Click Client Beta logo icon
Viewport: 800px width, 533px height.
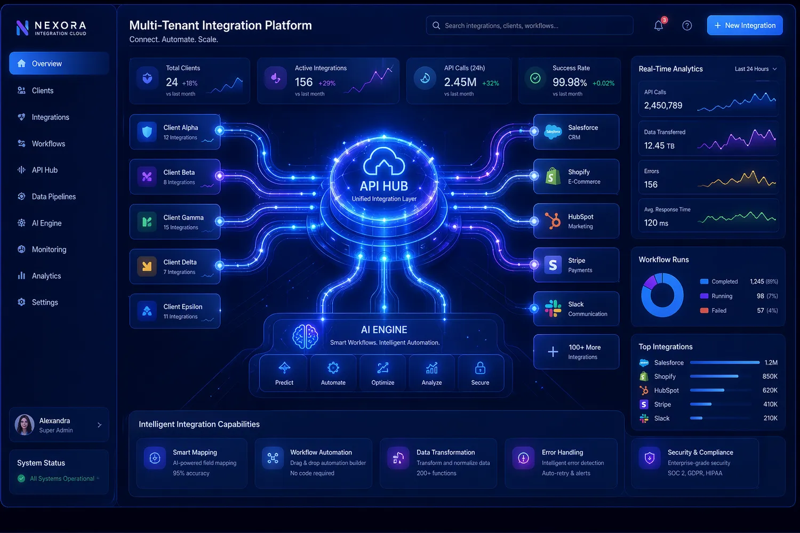(x=147, y=176)
